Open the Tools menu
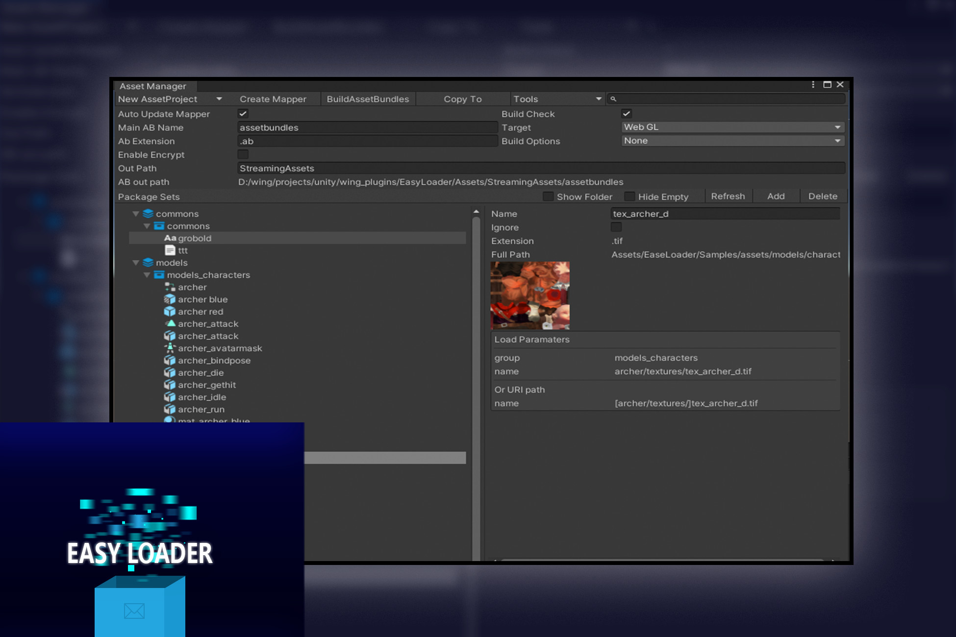This screenshot has height=637, width=956. [556, 98]
